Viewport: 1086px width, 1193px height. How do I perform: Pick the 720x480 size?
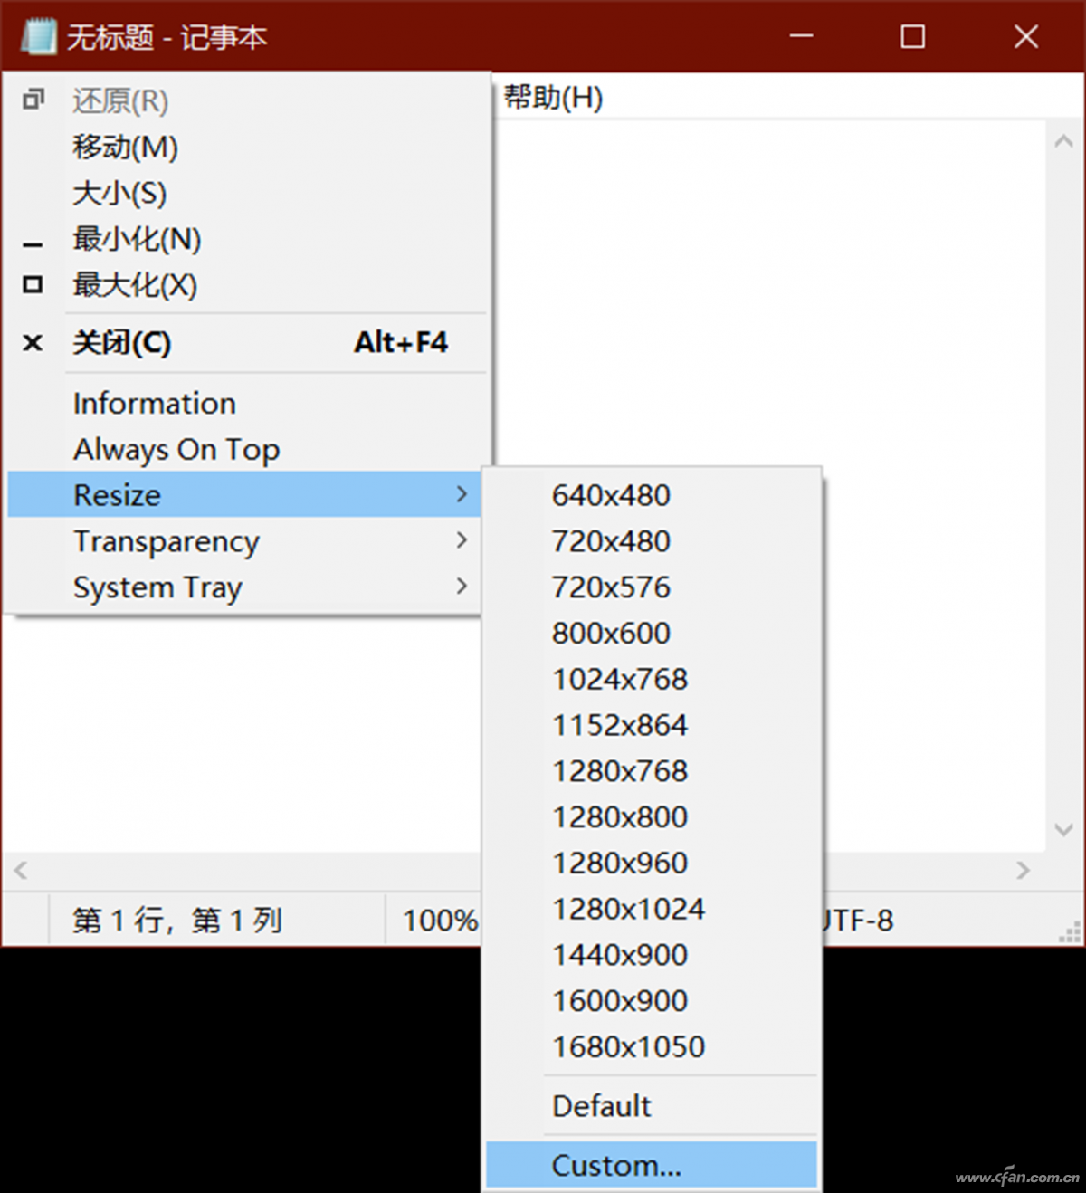652,541
